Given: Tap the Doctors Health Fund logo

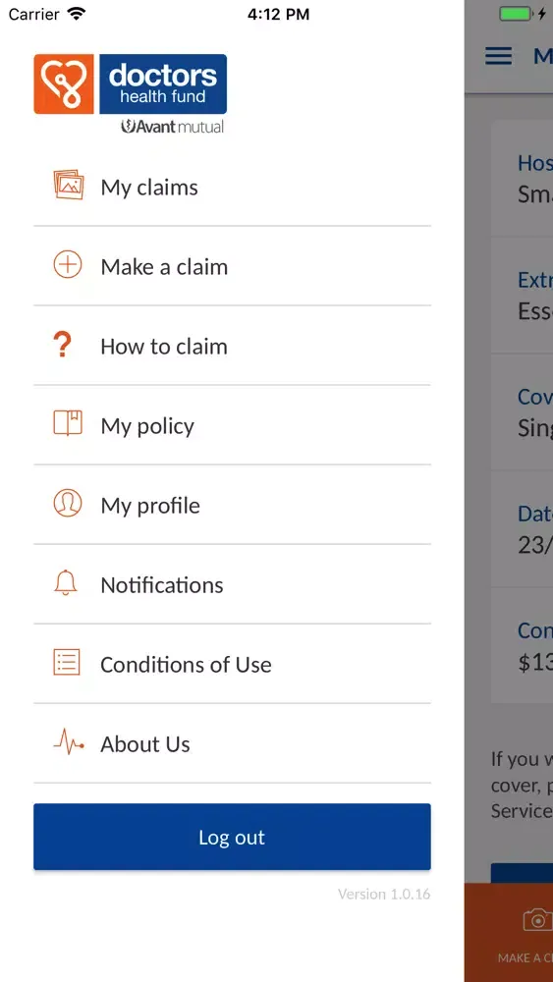Looking at the screenshot, I should [x=131, y=93].
